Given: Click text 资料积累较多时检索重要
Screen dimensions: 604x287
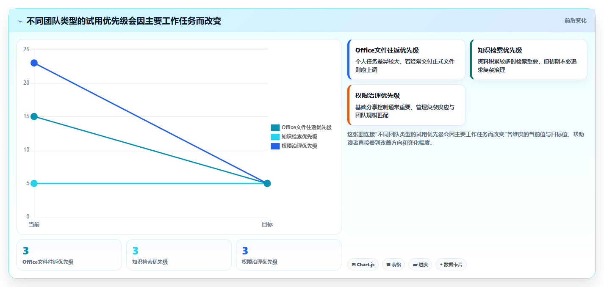Looking at the screenshot, I should pos(508,61).
